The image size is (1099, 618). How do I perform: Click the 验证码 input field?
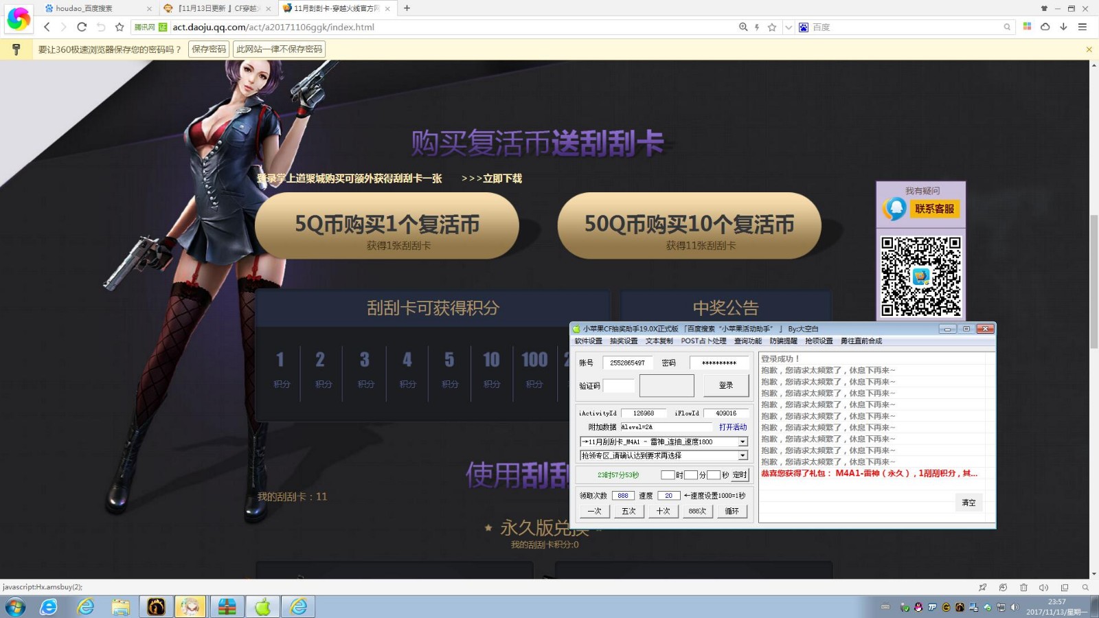pyautogui.click(x=619, y=386)
